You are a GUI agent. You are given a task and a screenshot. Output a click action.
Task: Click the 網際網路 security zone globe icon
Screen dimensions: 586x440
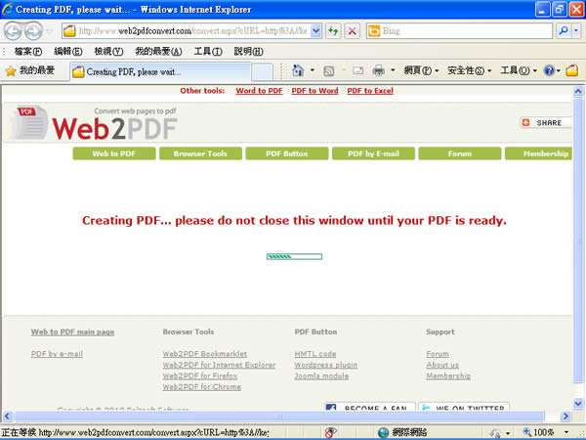[383, 433]
